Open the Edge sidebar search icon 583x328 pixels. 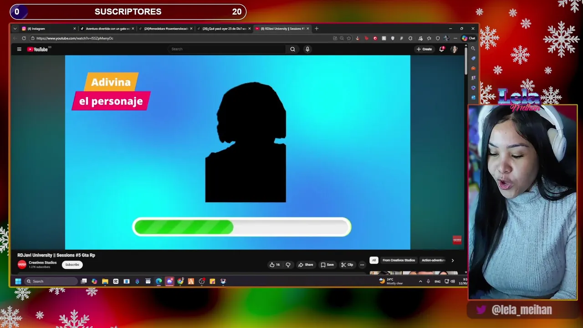pyautogui.click(x=473, y=49)
